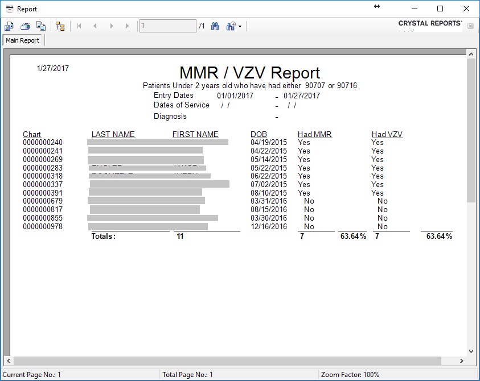480x381 pixels.
Task: Click the Export Report toolbar icon
Action: pos(9,26)
